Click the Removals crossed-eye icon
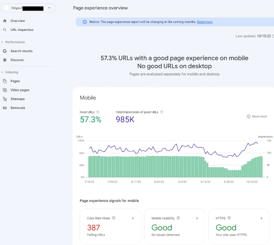The image size is (274, 245). [5, 108]
